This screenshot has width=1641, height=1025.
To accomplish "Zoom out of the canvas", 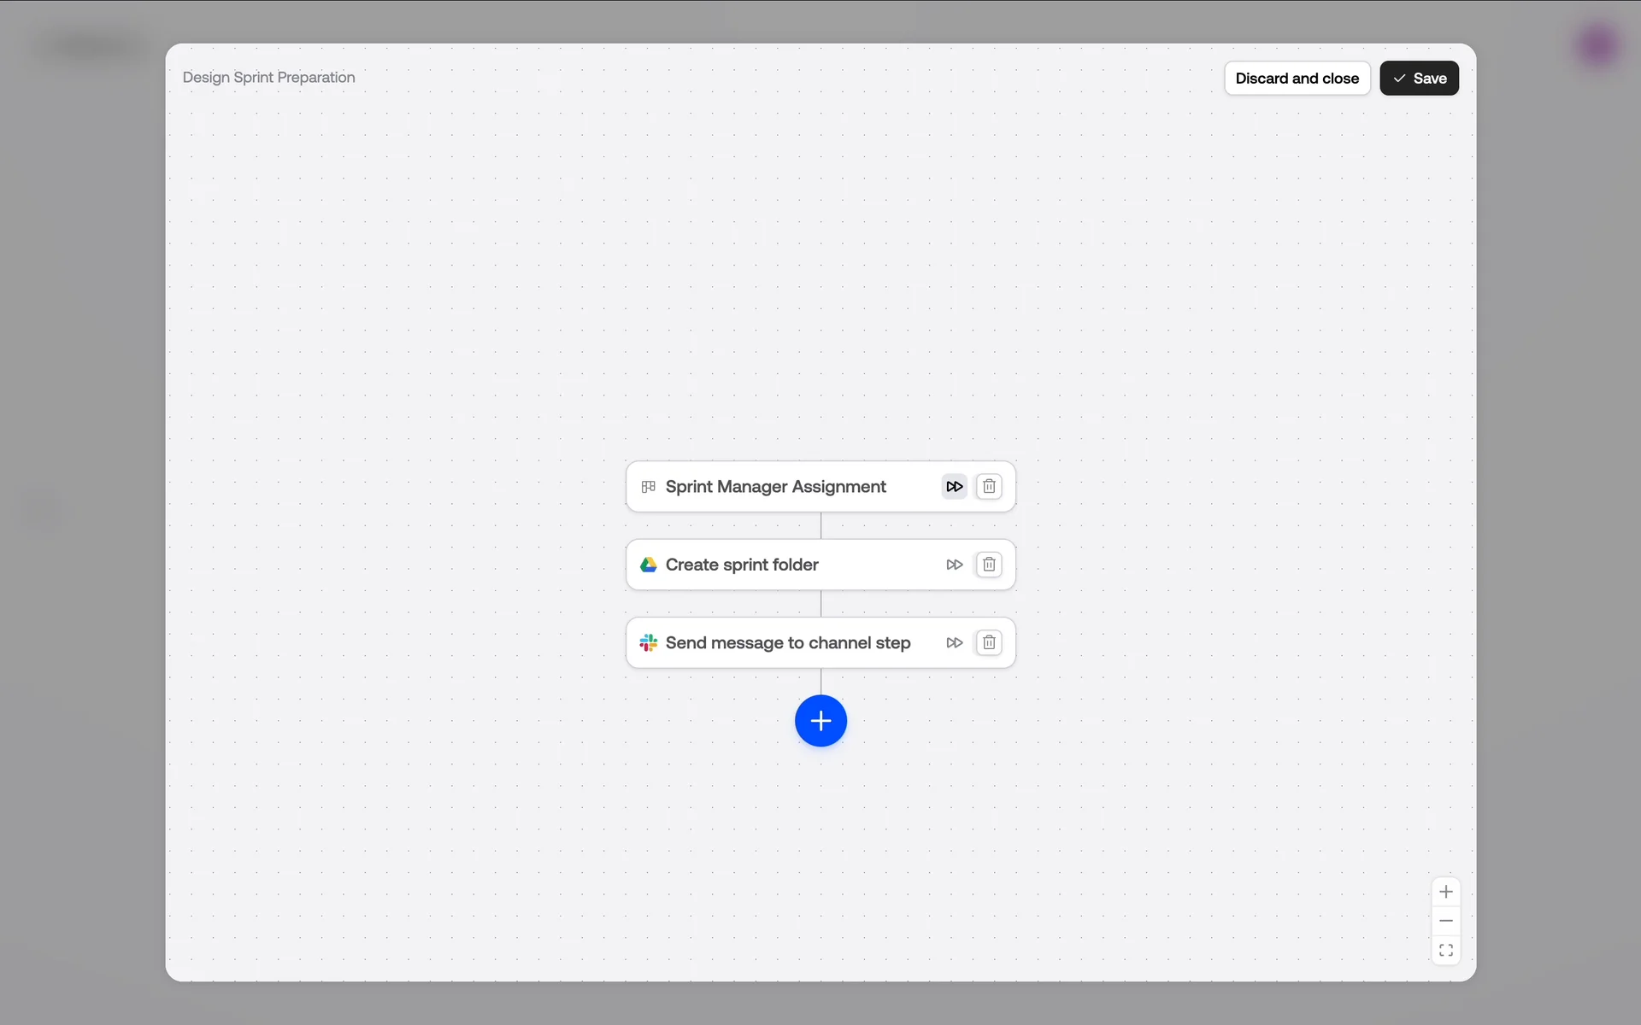I will tap(1445, 921).
